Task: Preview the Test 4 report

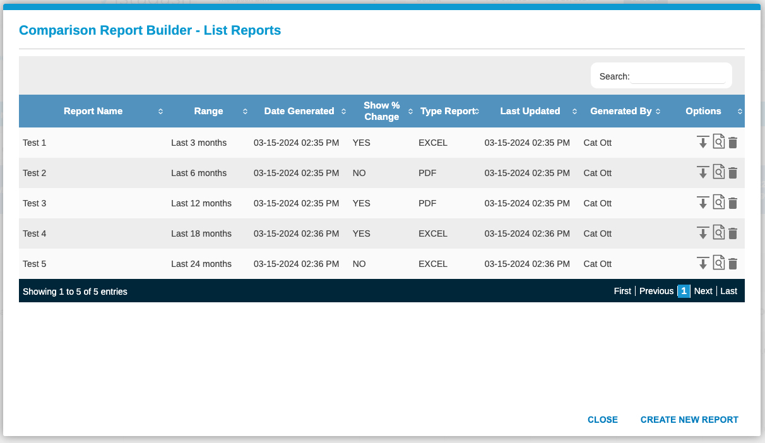Action: coord(718,233)
